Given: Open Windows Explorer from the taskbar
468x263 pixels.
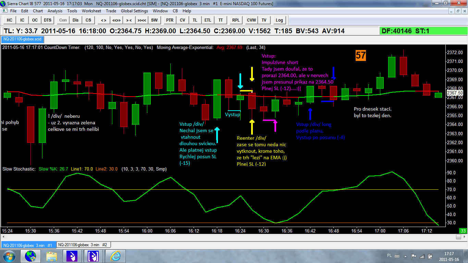Looking at the screenshot, I should [52, 256].
